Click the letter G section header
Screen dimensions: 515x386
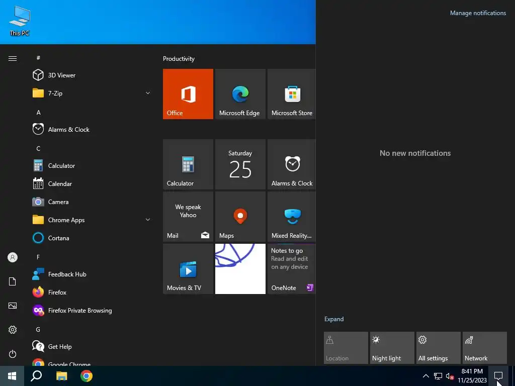(x=38, y=329)
